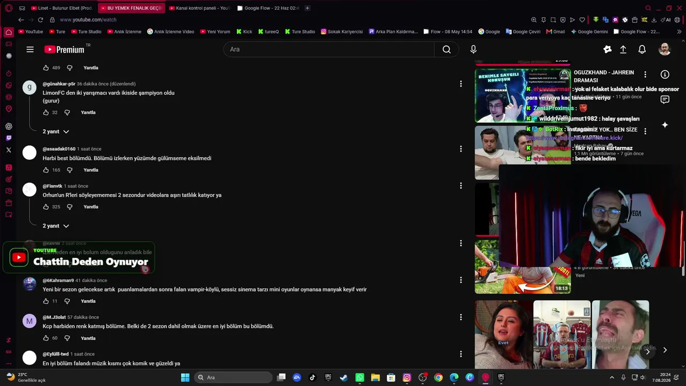Open the Anlık İzlenme Video bookmark
This screenshot has width=686, height=386.
click(x=170, y=32)
